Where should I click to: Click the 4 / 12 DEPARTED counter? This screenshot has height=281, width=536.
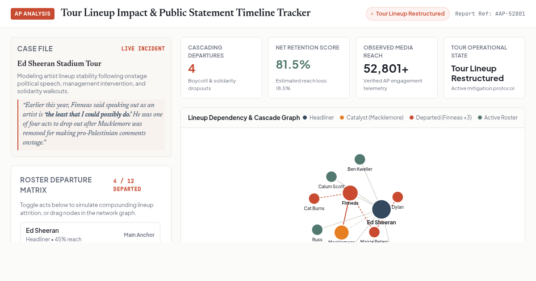click(127, 185)
